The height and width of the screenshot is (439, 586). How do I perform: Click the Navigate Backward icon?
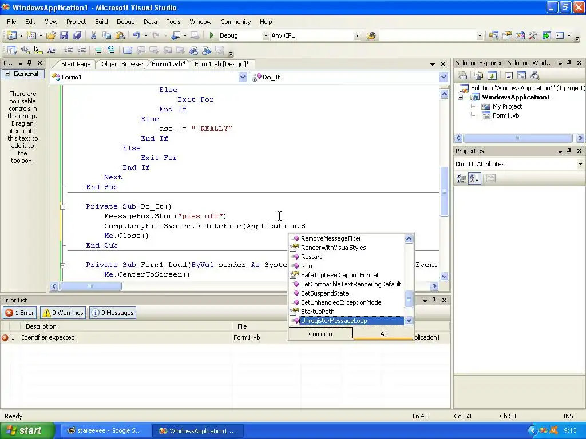[176, 35]
